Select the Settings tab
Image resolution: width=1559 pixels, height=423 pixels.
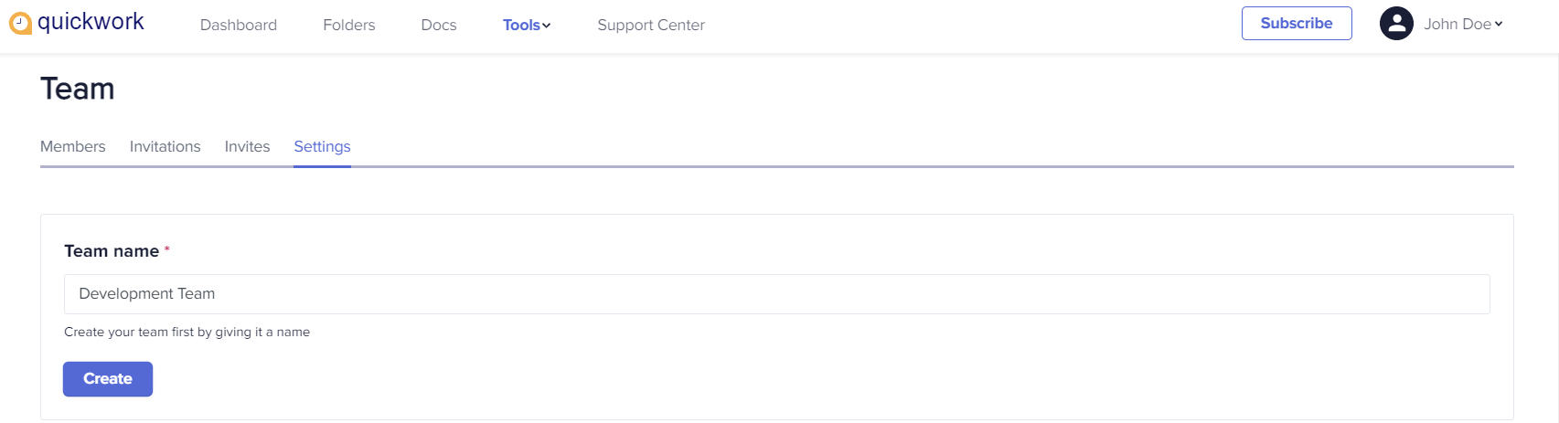tap(322, 146)
